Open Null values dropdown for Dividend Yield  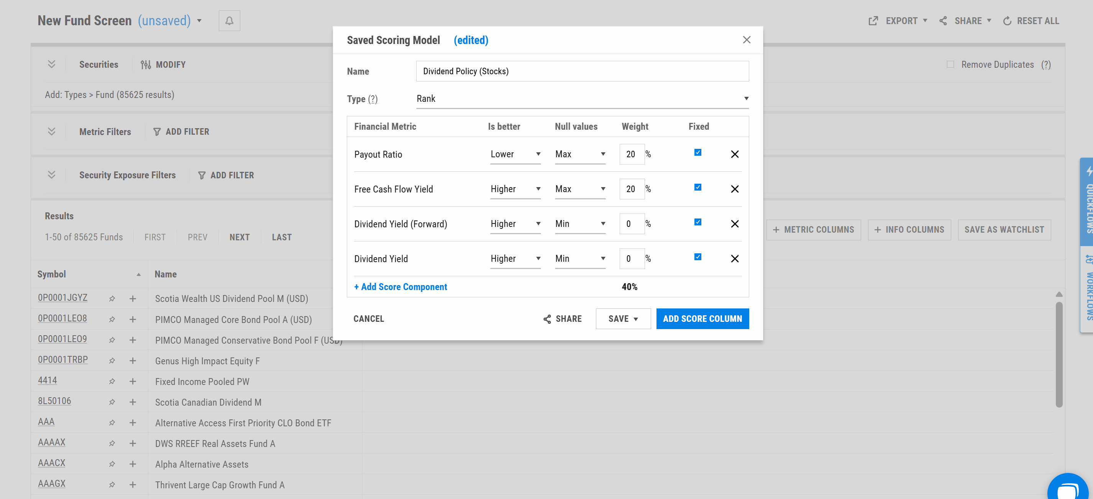click(x=580, y=258)
